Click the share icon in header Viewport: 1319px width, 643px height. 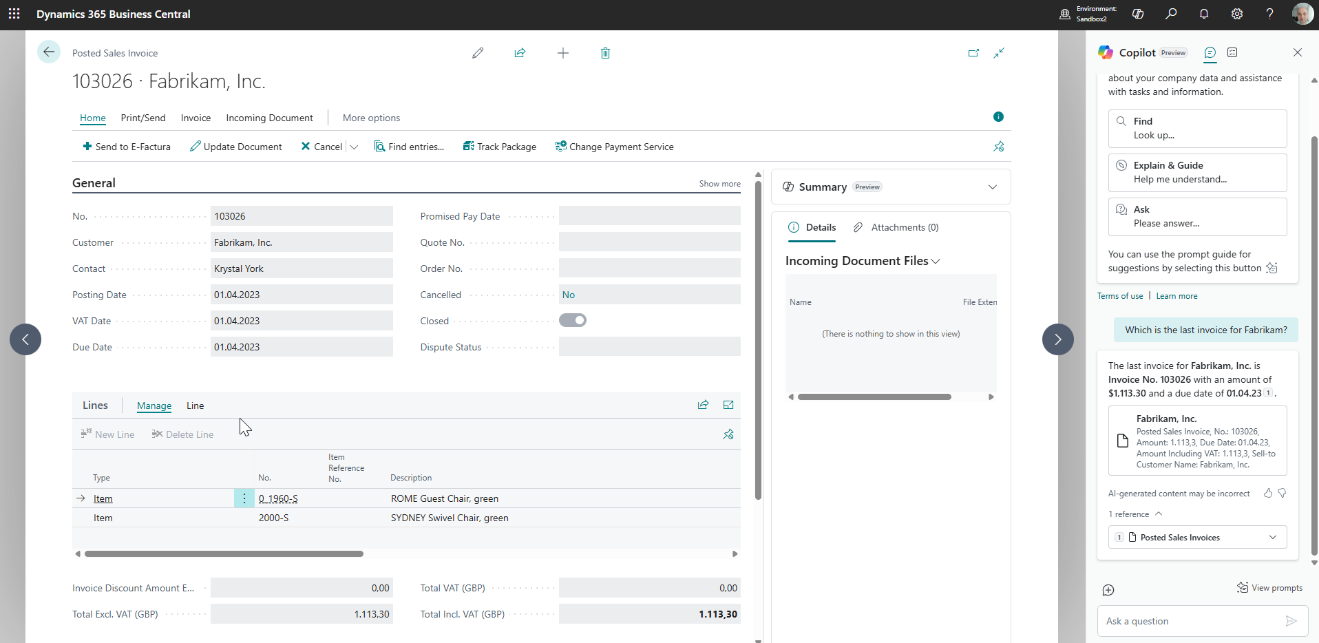pyautogui.click(x=520, y=53)
